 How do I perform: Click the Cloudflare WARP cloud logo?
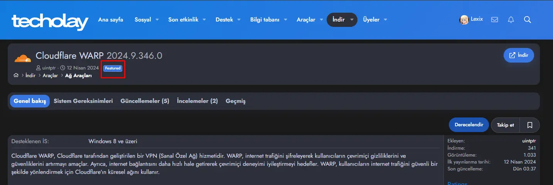[x=23, y=58]
